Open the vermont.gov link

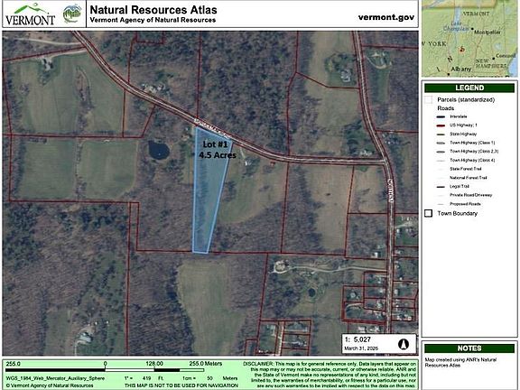click(386, 17)
